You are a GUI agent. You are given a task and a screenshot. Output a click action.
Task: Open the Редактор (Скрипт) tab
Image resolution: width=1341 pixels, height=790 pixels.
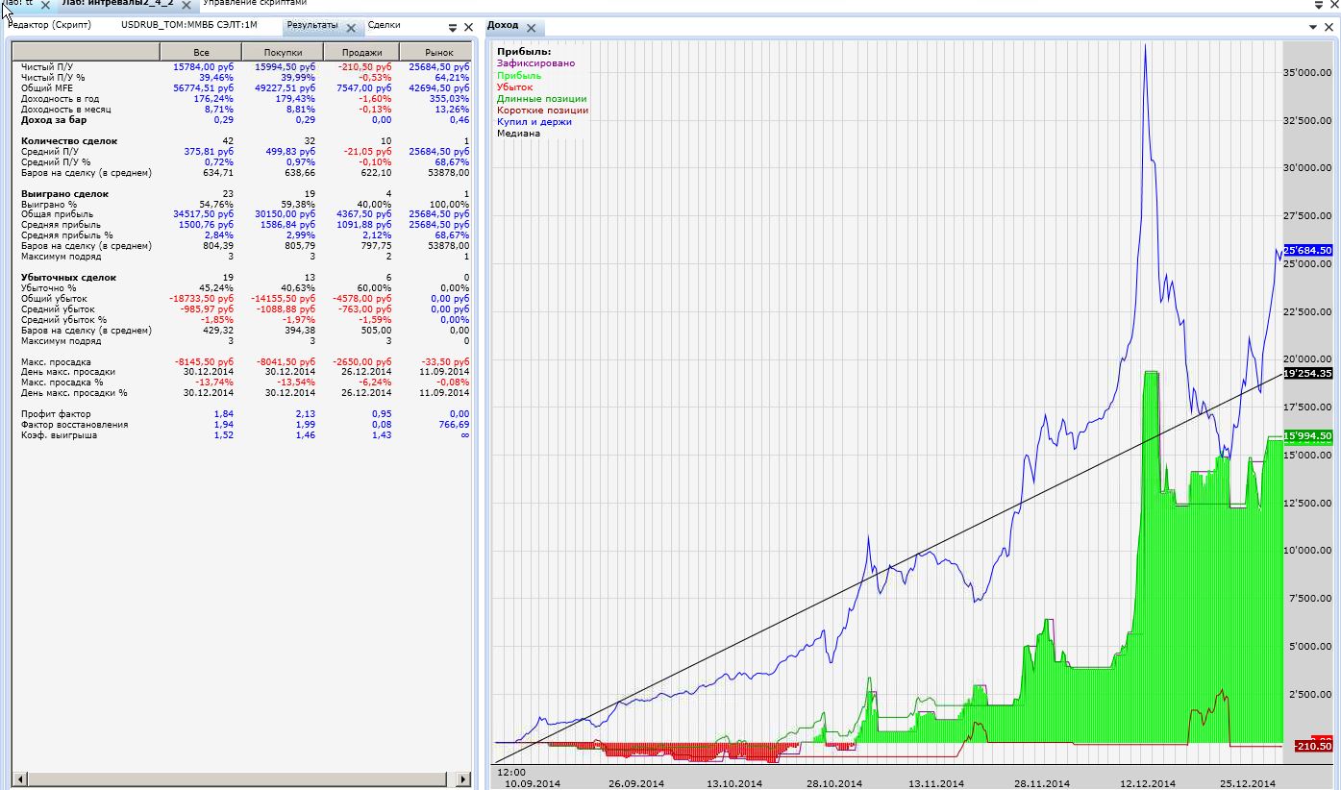tap(49, 25)
